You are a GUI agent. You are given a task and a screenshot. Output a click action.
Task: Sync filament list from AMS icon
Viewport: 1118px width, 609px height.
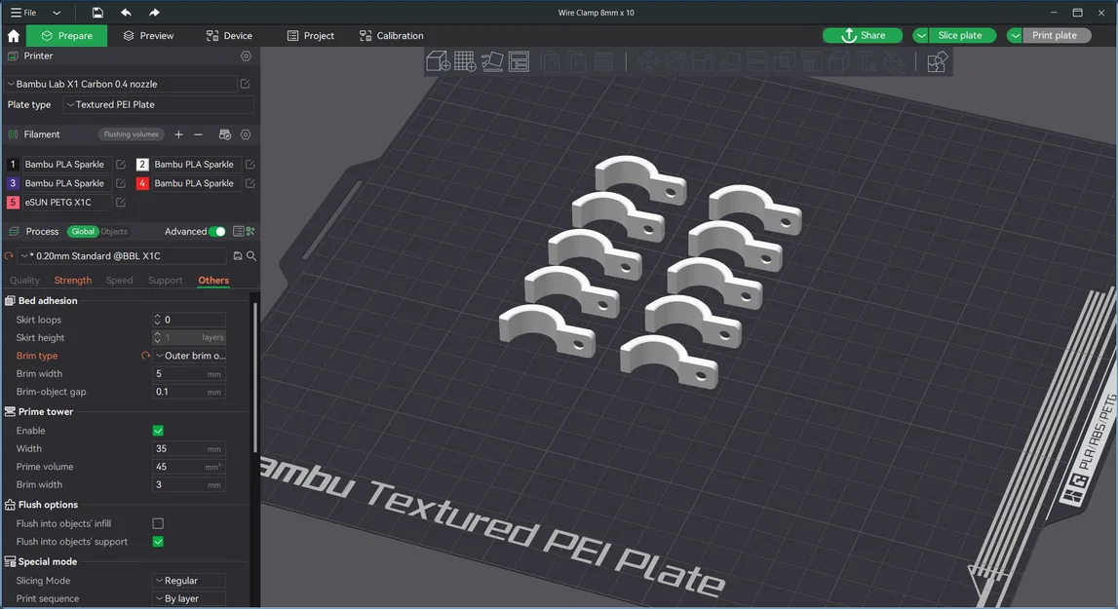click(224, 134)
